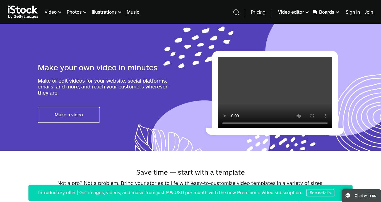Click the 'Save time — start with a template' heading

tap(191, 172)
